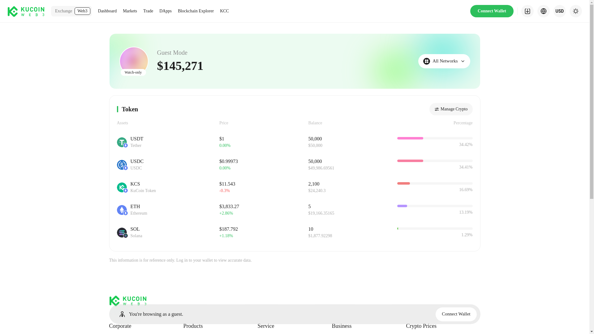This screenshot has width=594, height=334.
Task: Click the KCS KuCoin Token icon
Action: point(122,187)
